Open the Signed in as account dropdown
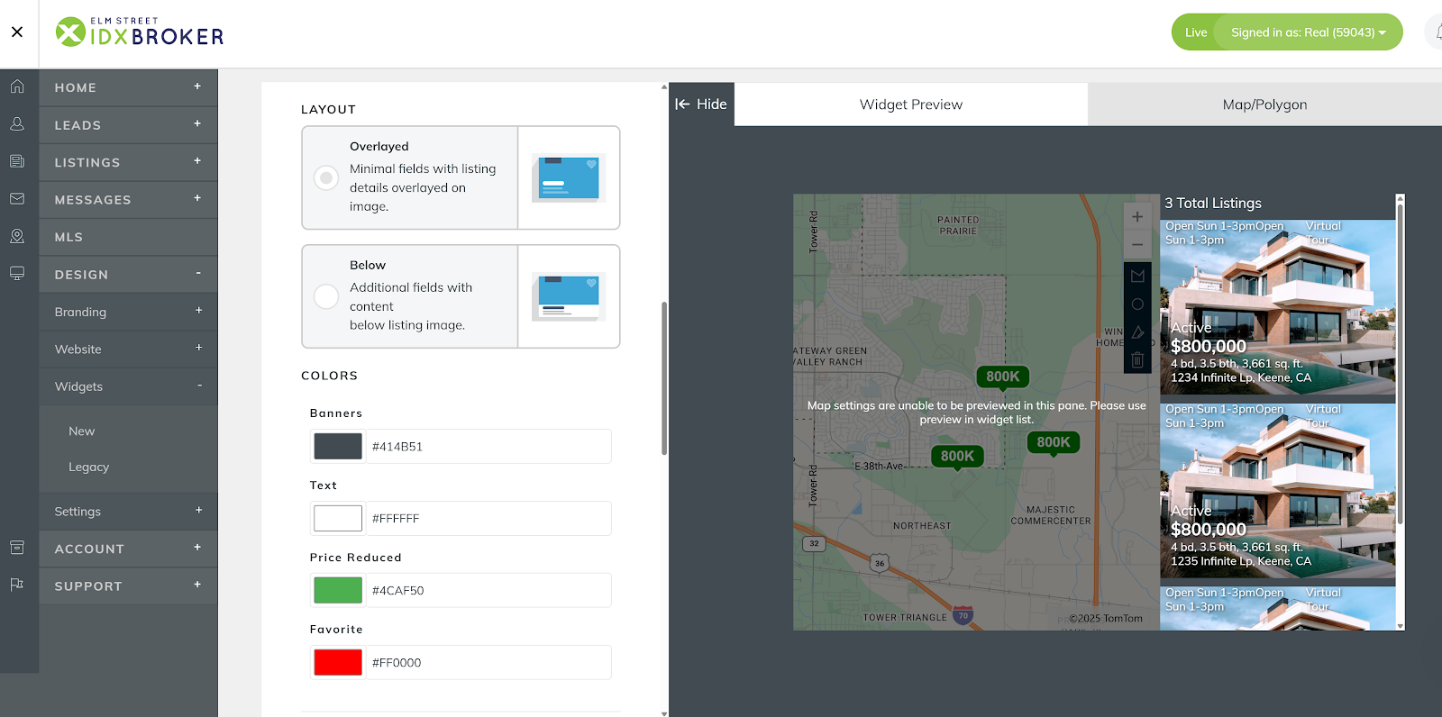The image size is (1442, 717). [1308, 32]
